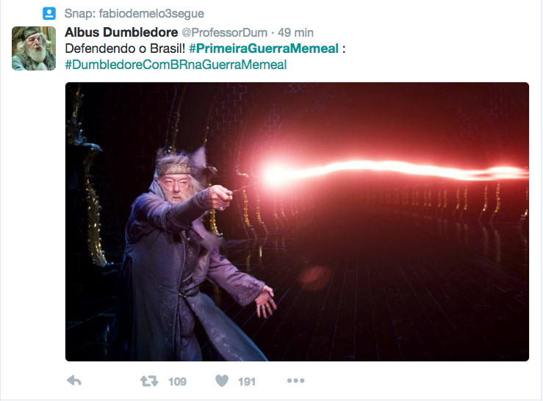The width and height of the screenshot is (543, 401).
Task: View the 109 retweets count
Action: [177, 382]
